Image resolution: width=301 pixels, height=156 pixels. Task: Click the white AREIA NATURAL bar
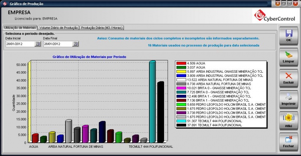coord(68,131)
